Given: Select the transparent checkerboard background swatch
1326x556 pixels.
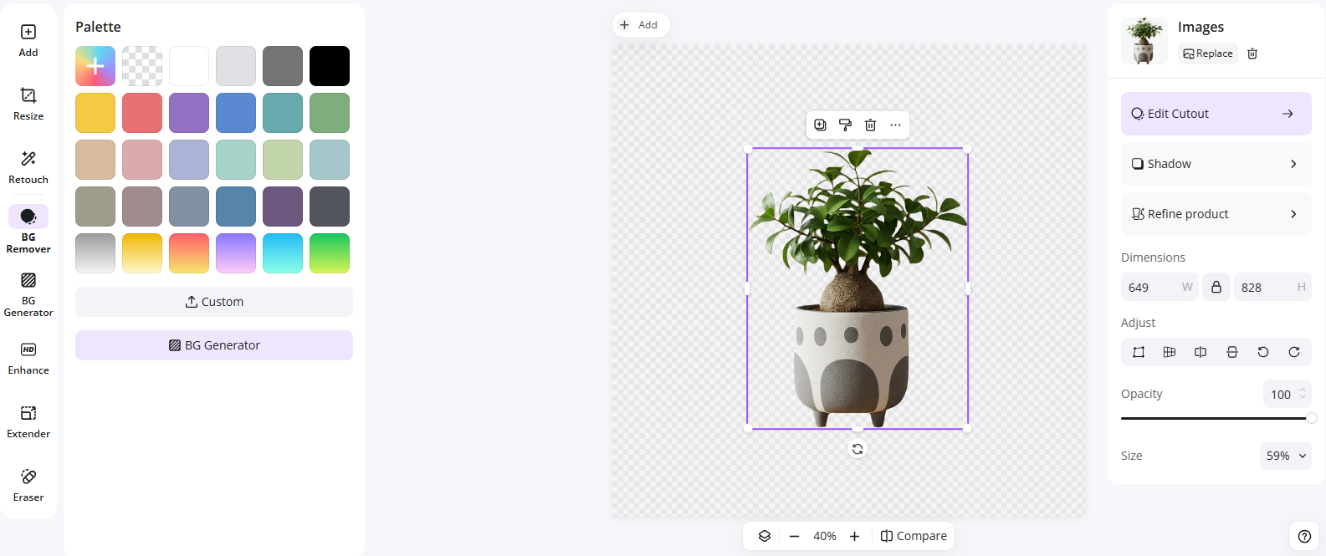Looking at the screenshot, I should click(x=142, y=66).
